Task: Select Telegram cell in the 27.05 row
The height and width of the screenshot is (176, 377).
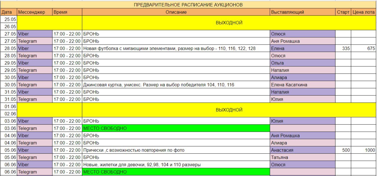Action: coord(35,41)
